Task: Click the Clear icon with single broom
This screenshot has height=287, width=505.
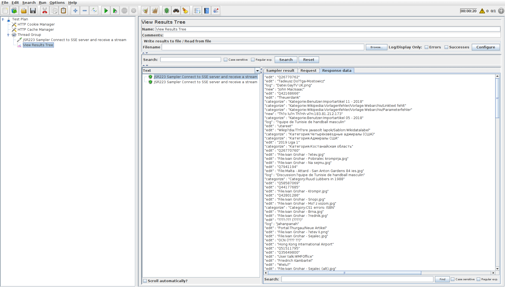Action: point(145,11)
